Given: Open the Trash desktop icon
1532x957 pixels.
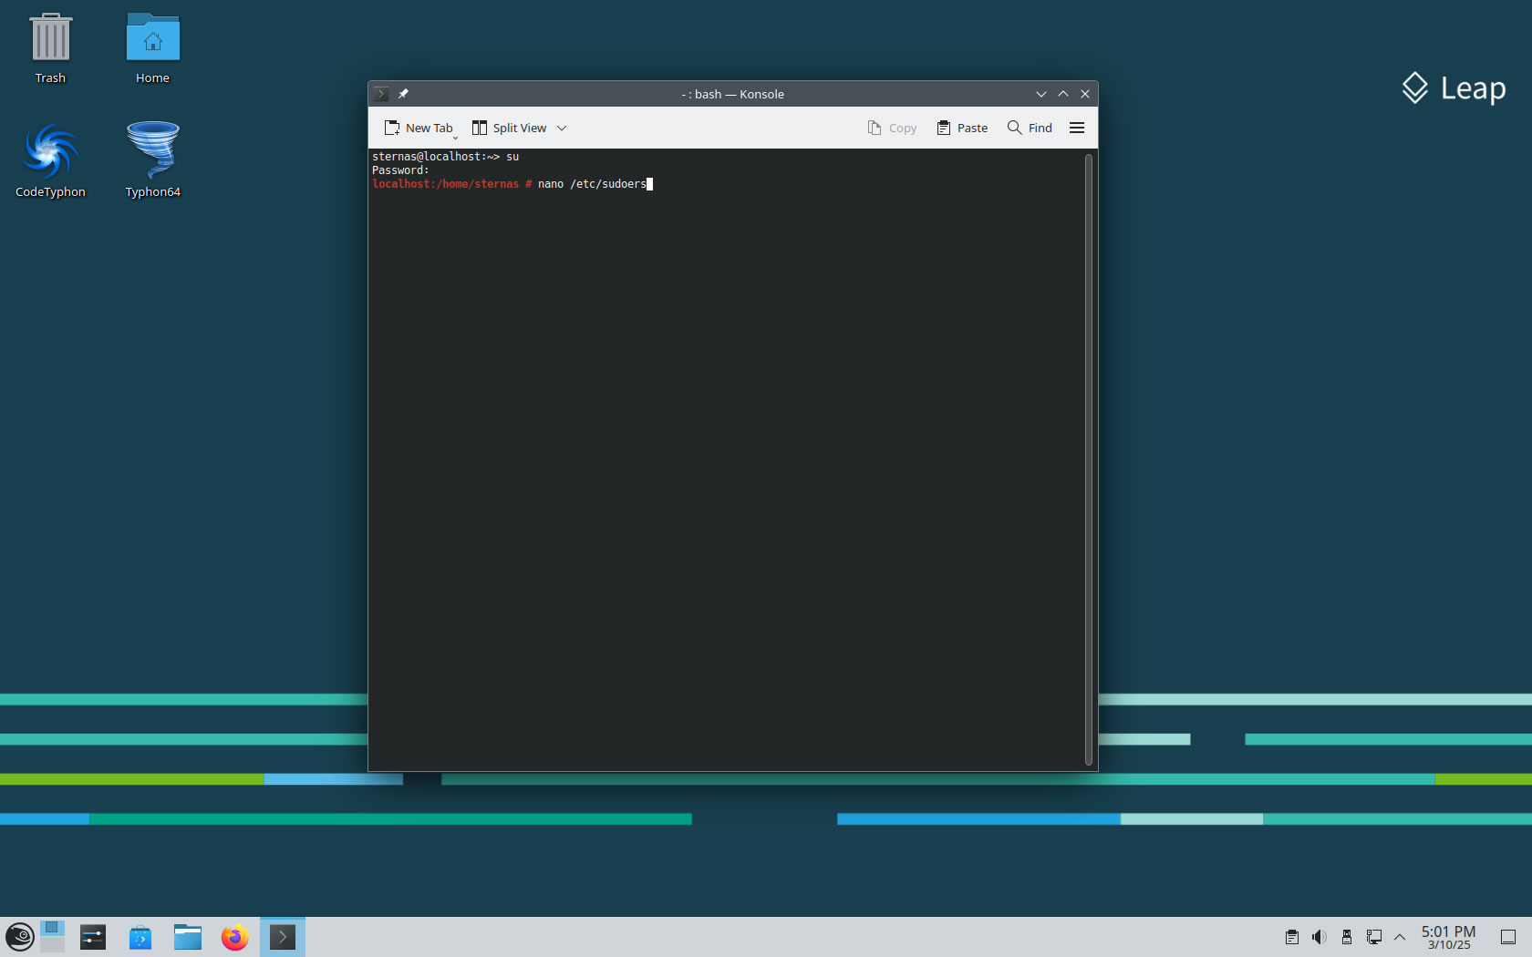Looking at the screenshot, I should pyautogui.click(x=50, y=48).
